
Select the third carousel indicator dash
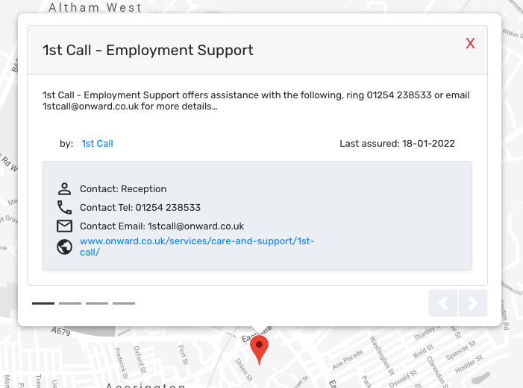click(97, 303)
